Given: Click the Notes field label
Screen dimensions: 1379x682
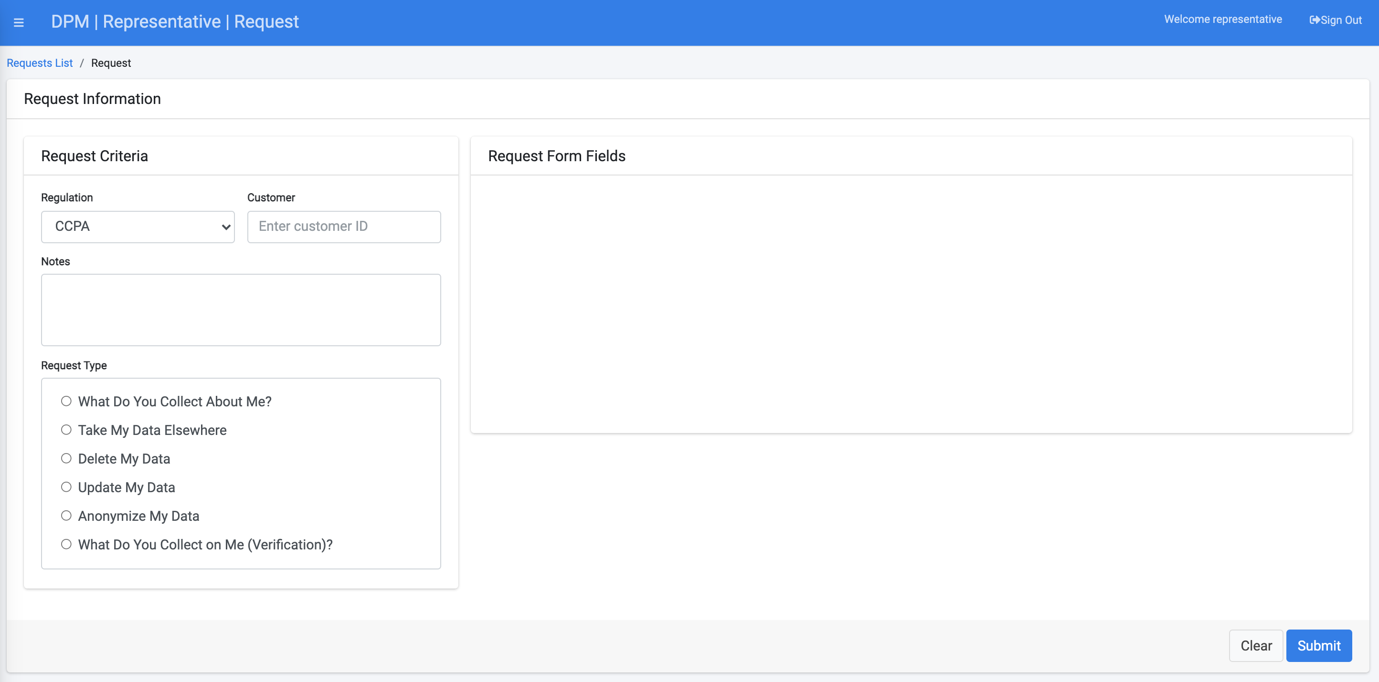Looking at the screenshot, I should point(56,261).
